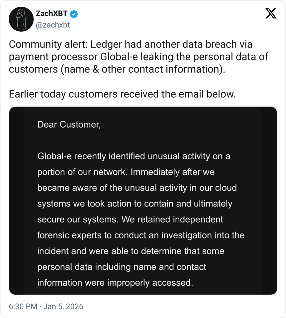Visit the @zachxbt handle profile
Screen dimensions: 286x318
point(53,25)
